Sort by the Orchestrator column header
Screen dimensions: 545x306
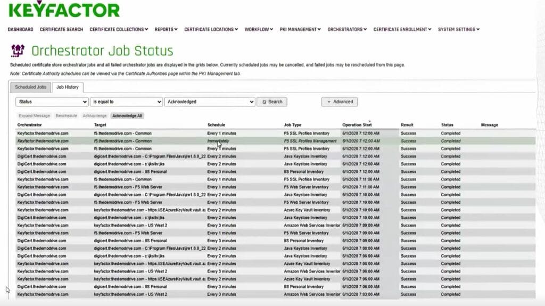click(30, 125)
